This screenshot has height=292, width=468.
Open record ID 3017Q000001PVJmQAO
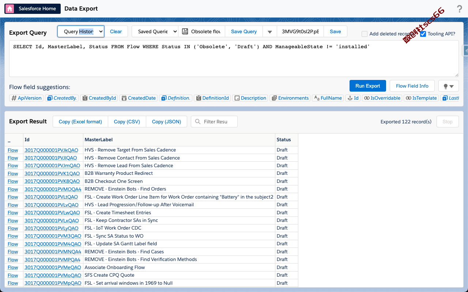point(52,166)
